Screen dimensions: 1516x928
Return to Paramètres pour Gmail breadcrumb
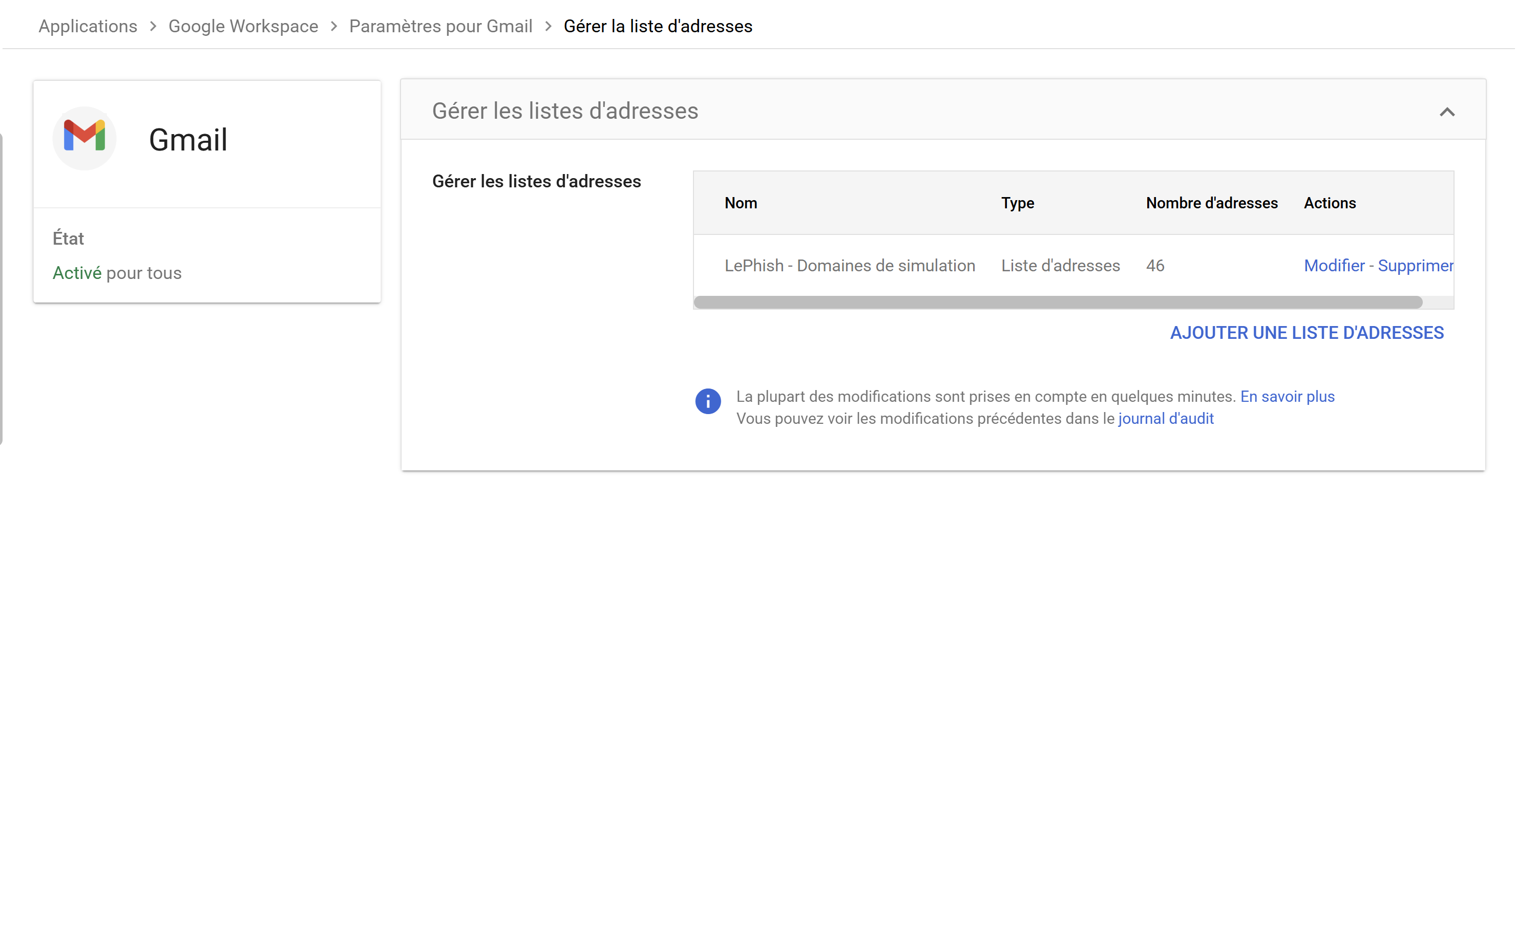click(440, 26)
